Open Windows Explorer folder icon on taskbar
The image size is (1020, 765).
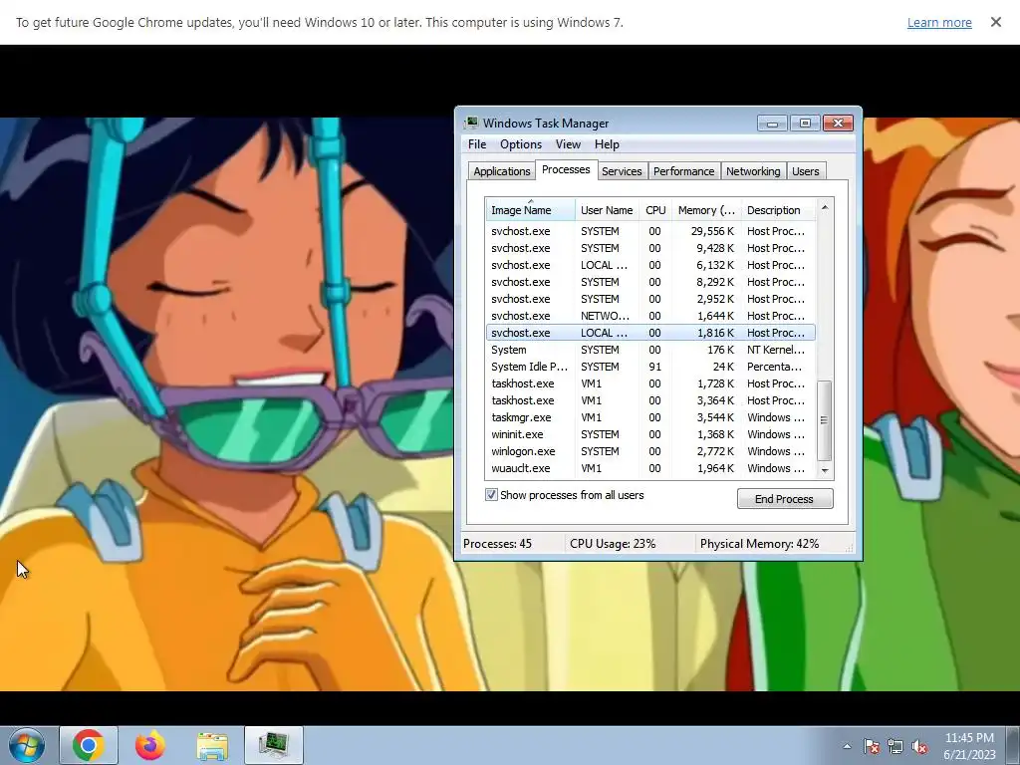(x=212, y=745)
